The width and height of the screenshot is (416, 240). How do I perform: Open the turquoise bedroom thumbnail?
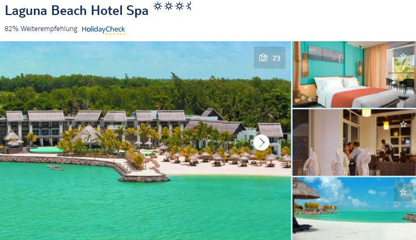click(354, 74)
